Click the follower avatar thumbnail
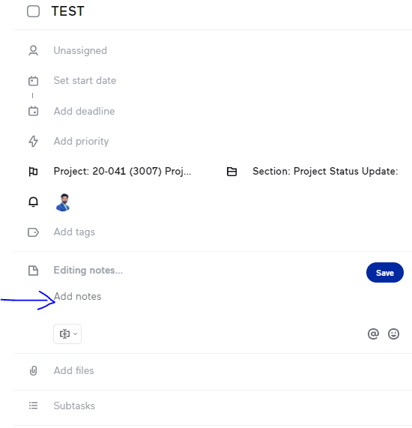This screenshot has height=428, width=412. coord(63,202)
